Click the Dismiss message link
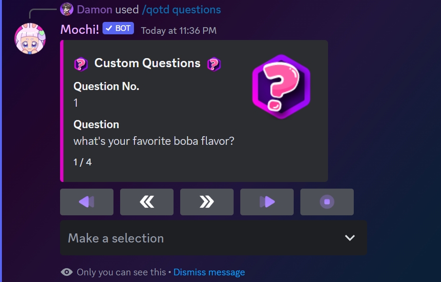 [x=209, y=272]
